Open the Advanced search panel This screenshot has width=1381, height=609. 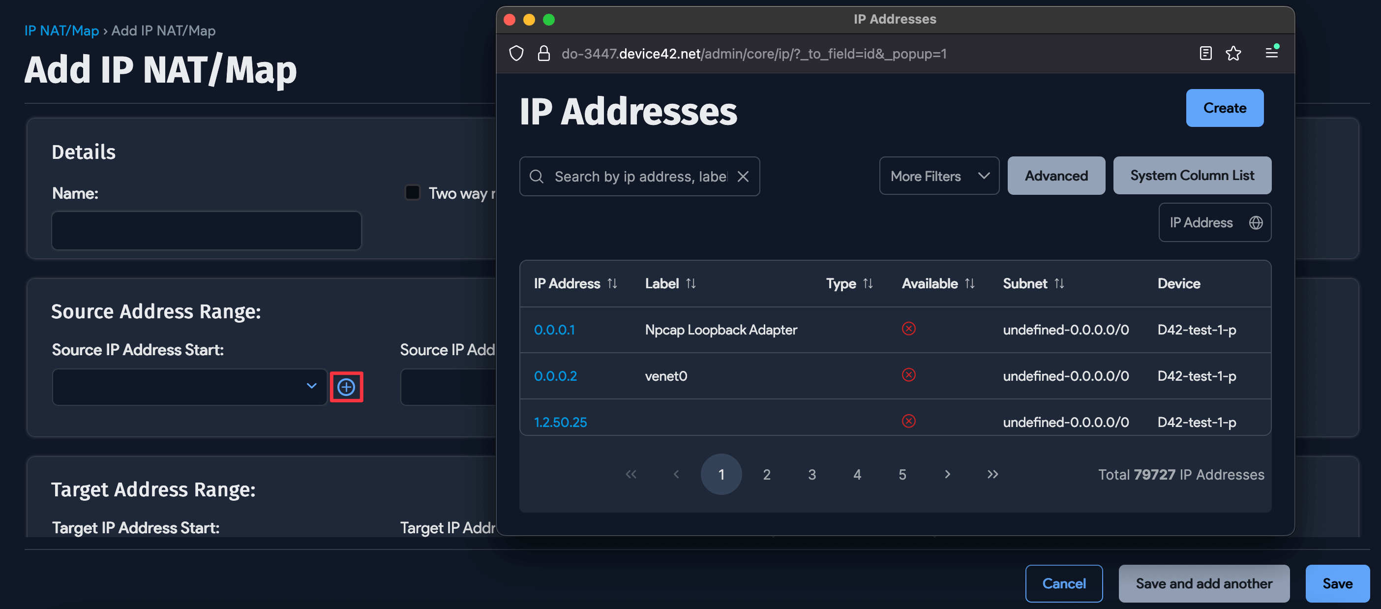(x=1055, y=176)
